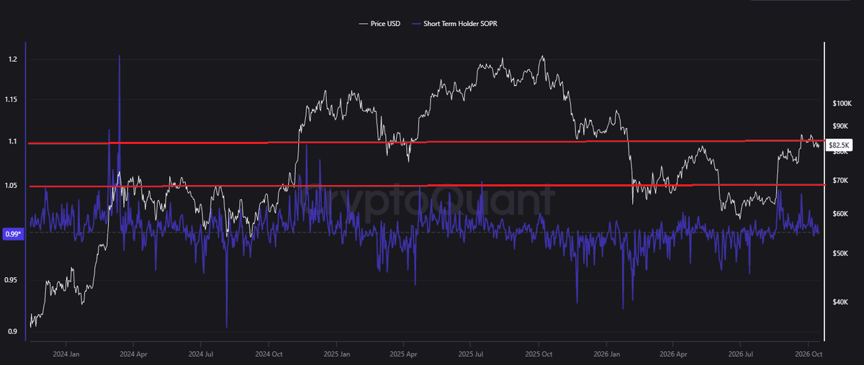Click the $60K price axis label
Screen dimensions: 864x365
pyautogui.click(x=840, y=214)
